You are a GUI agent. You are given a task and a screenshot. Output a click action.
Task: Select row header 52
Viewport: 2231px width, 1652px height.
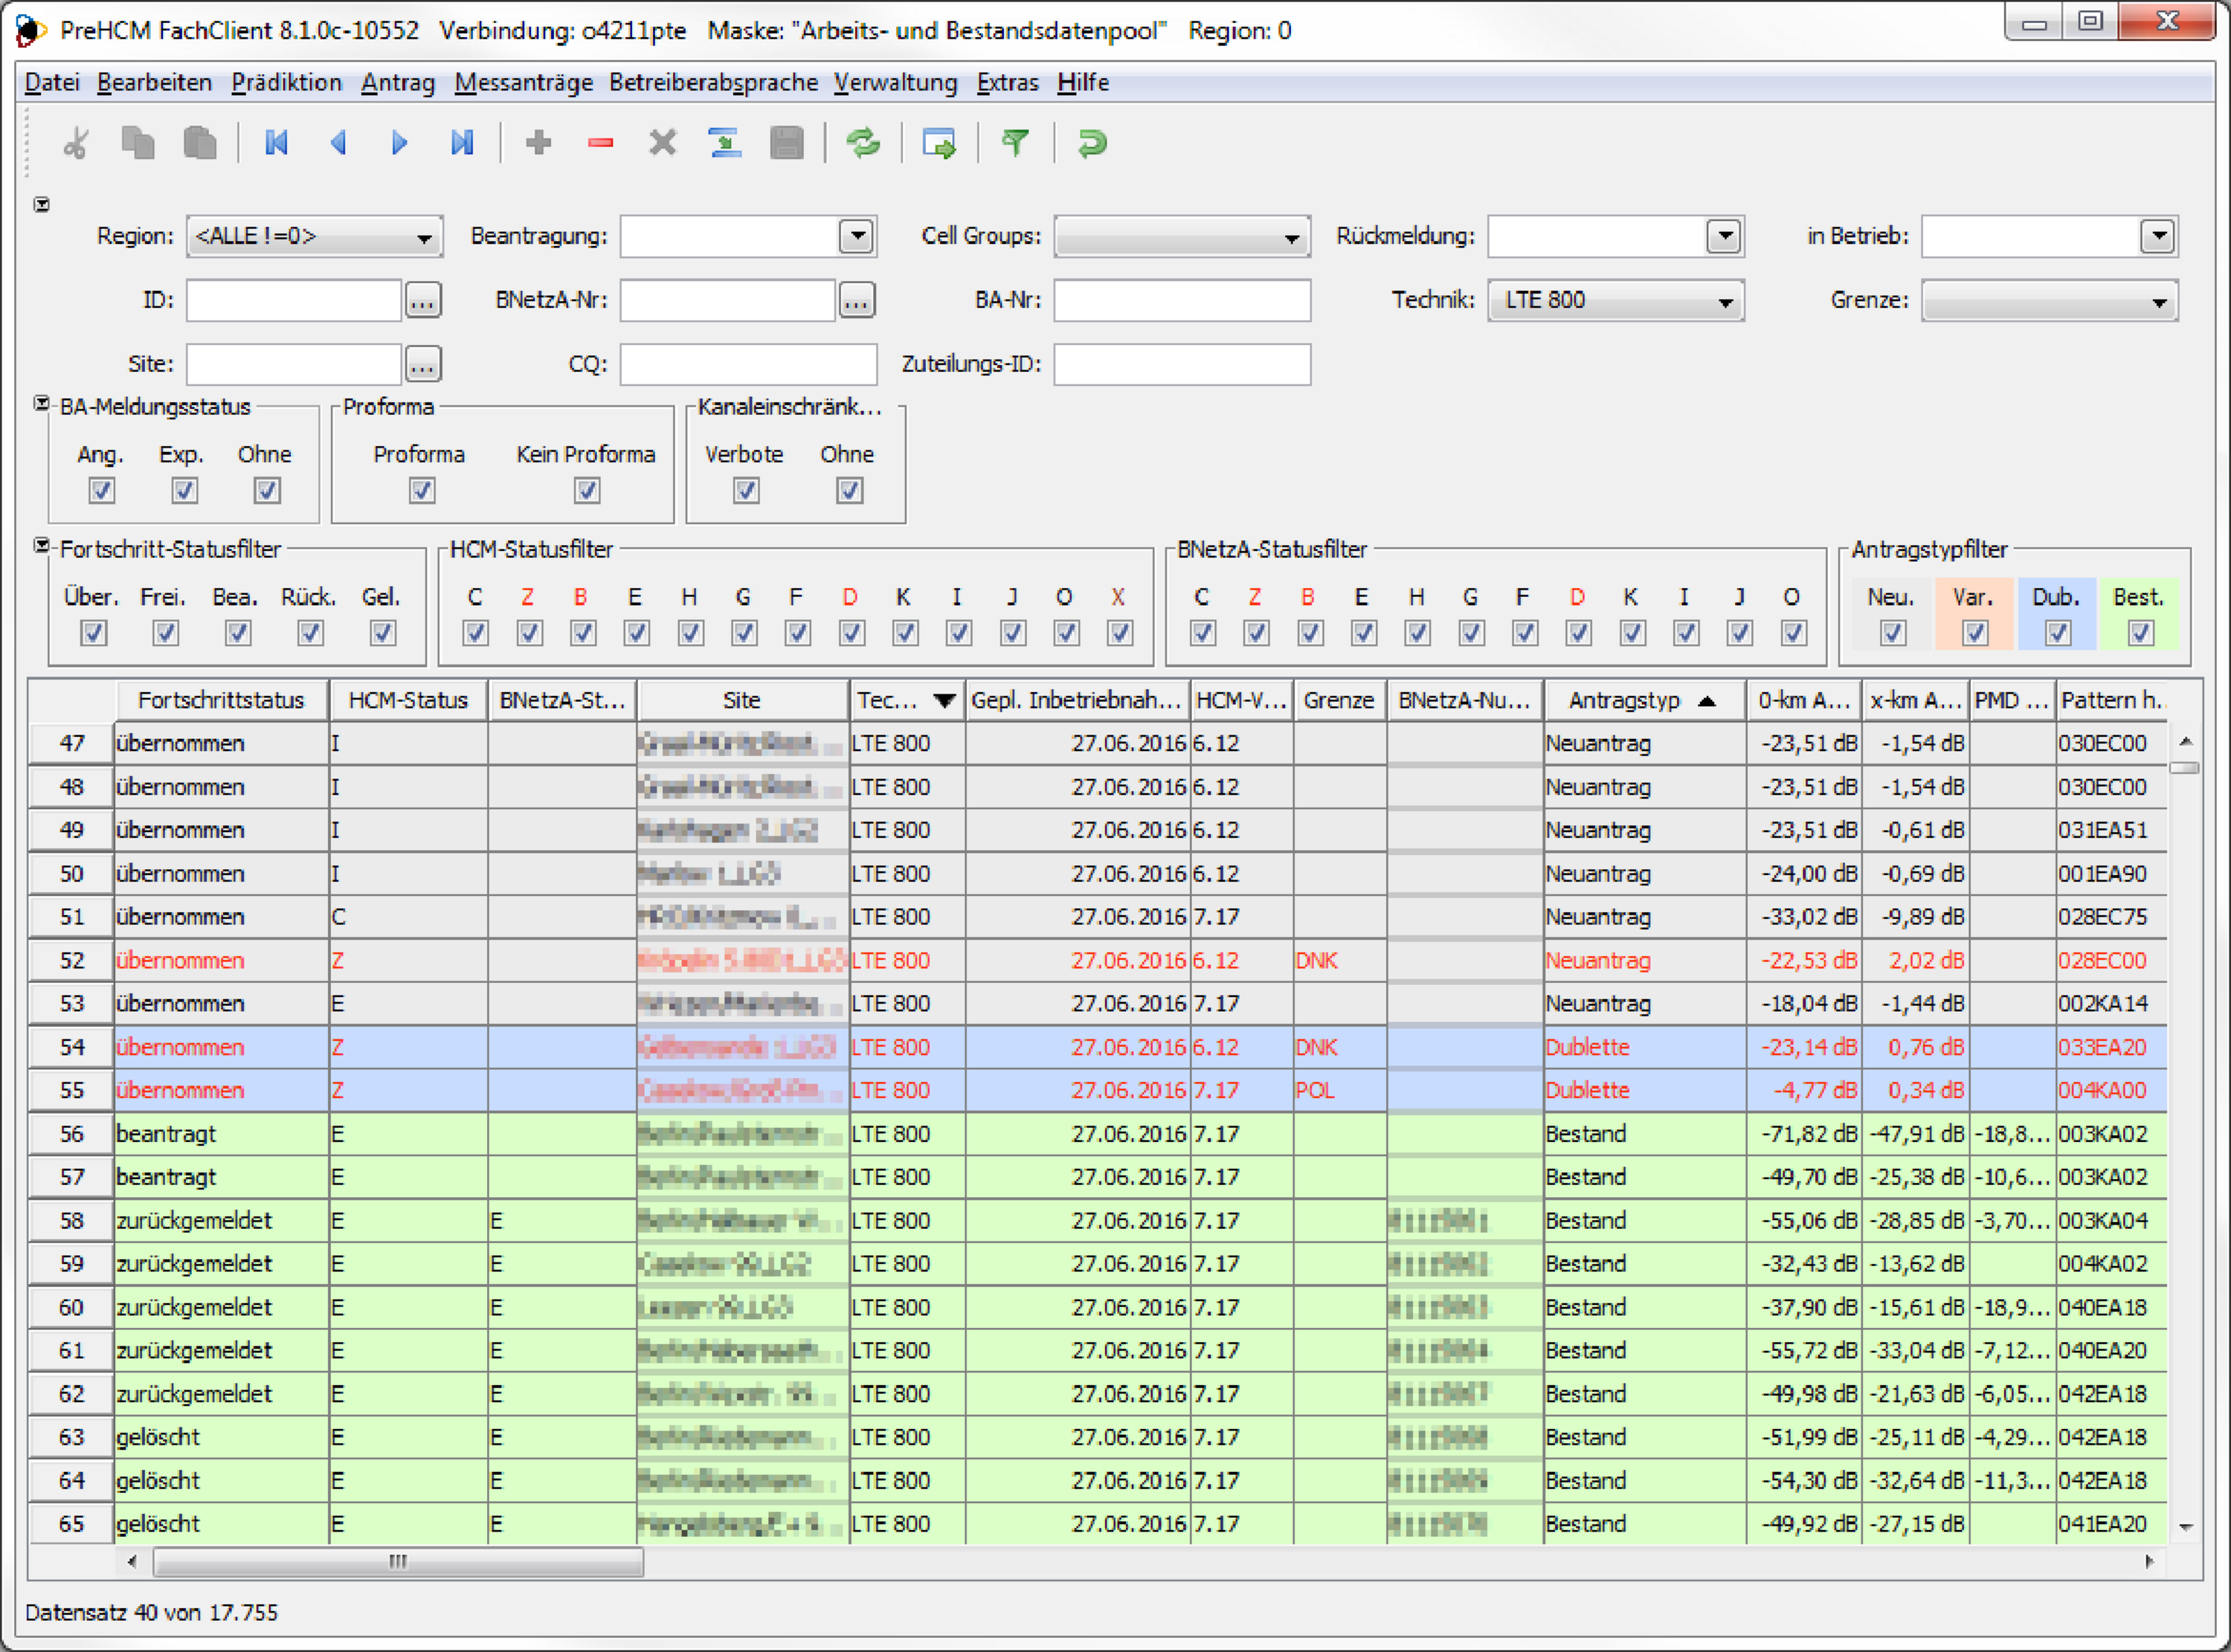click(71, 960)
